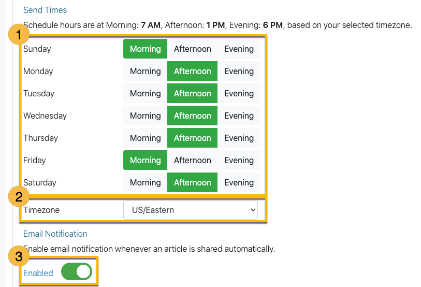421x287 pixels.
Task: Select Tuesday Evening send time
Action: point(239,94)
